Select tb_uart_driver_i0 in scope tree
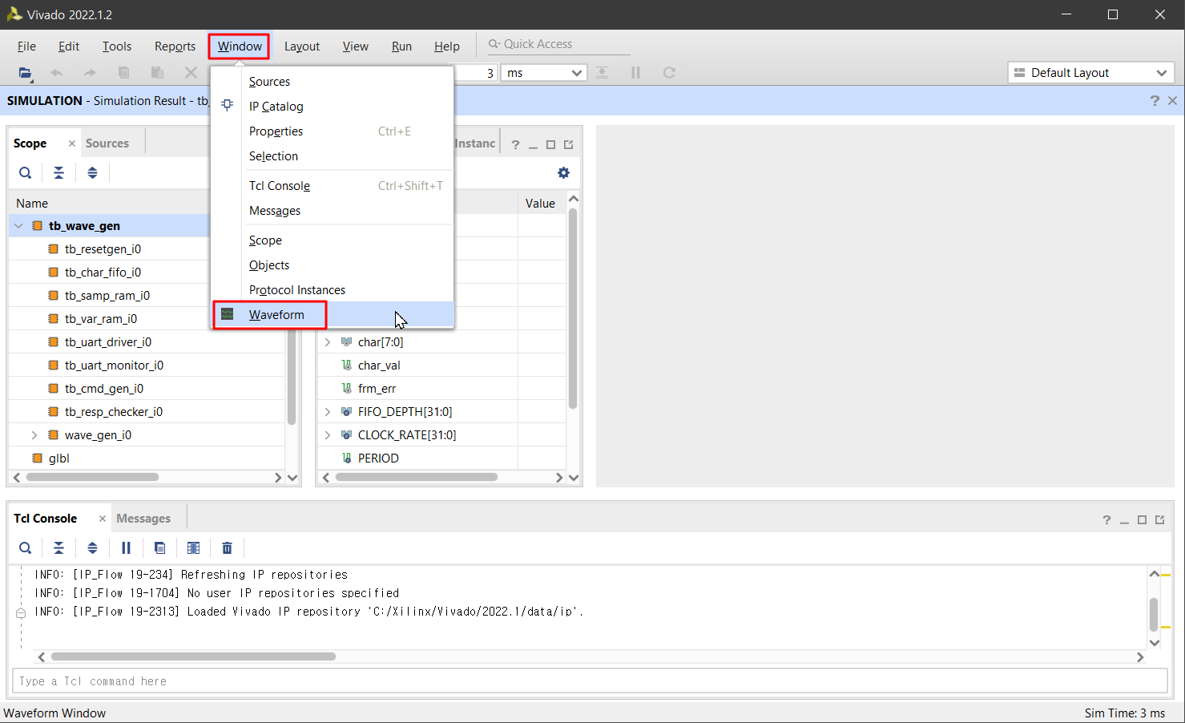1185x723 pixels. (x=108, y=342)
